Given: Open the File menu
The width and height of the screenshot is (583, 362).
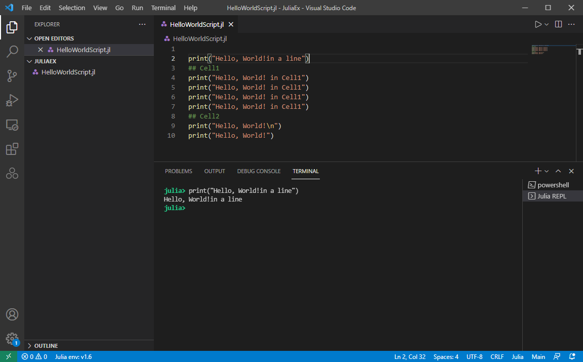Looking at the screenshot, I should tap(26, 8).
